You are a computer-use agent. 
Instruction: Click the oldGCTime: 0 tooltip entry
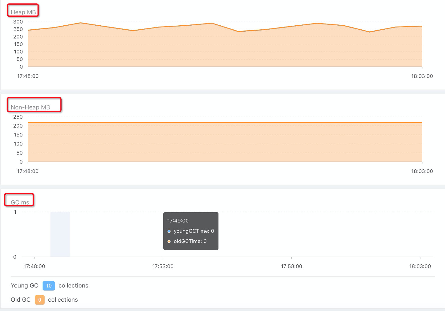pos(190,242)
